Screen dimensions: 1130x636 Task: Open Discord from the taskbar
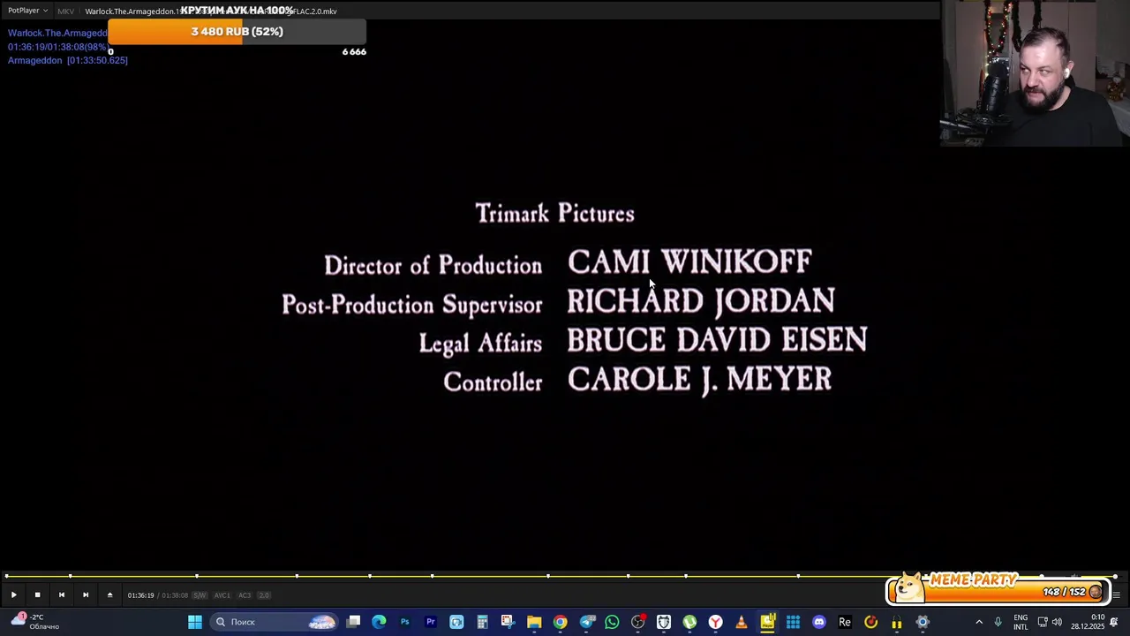pos(819,622)
